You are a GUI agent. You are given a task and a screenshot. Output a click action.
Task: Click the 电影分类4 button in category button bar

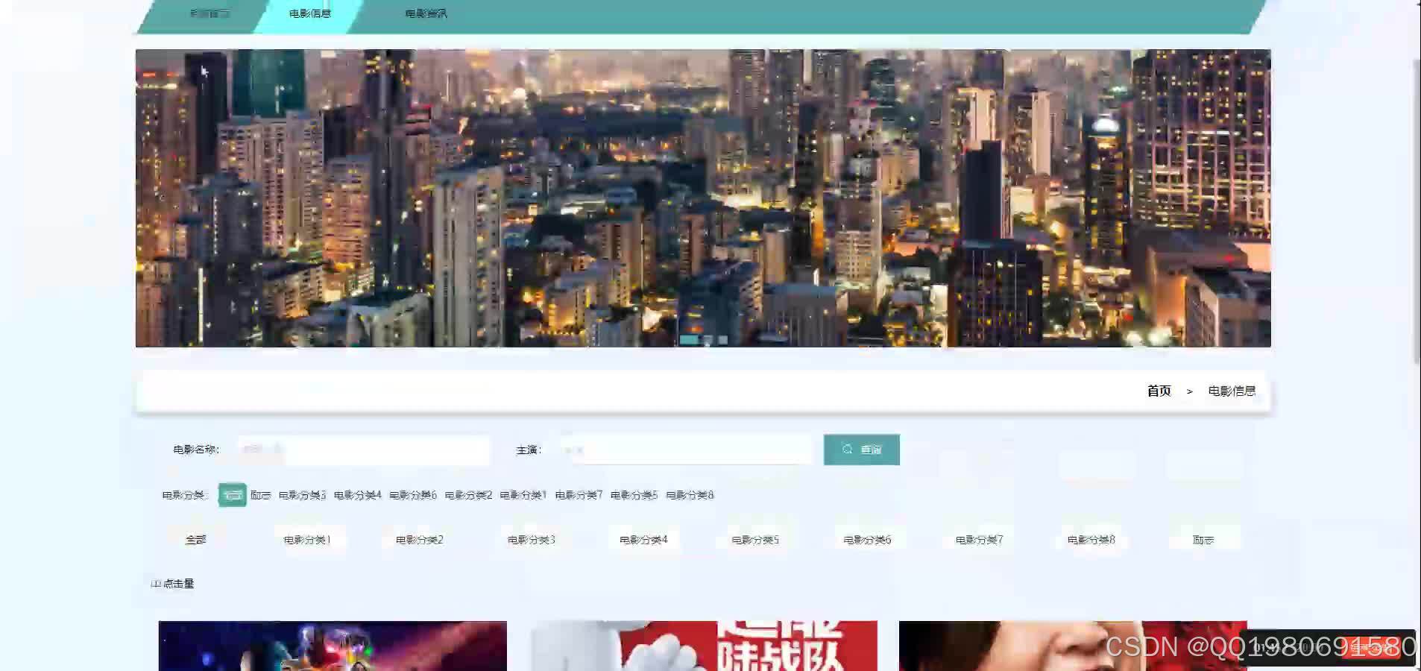643,539
